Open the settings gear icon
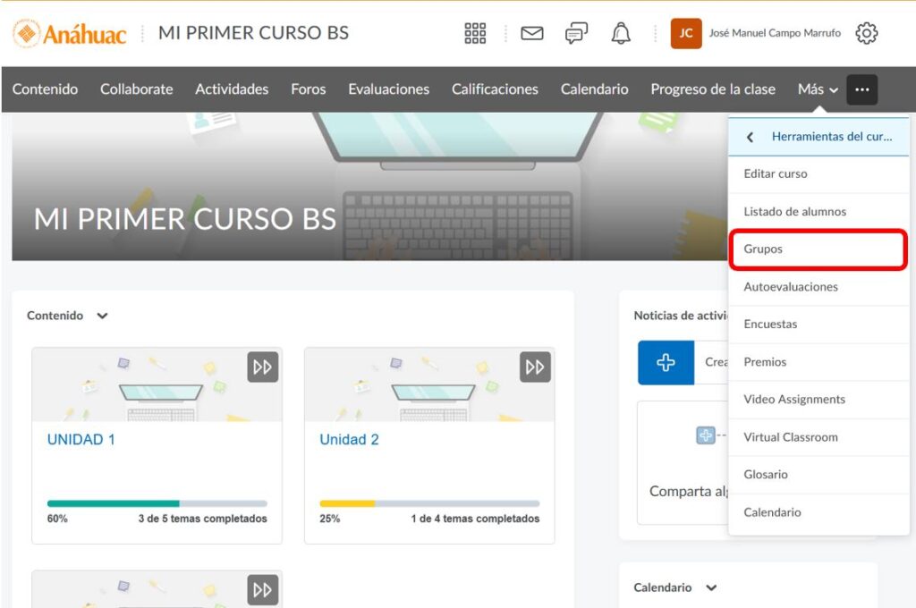This screenshot has width=916, height=608. click(866, 34)
